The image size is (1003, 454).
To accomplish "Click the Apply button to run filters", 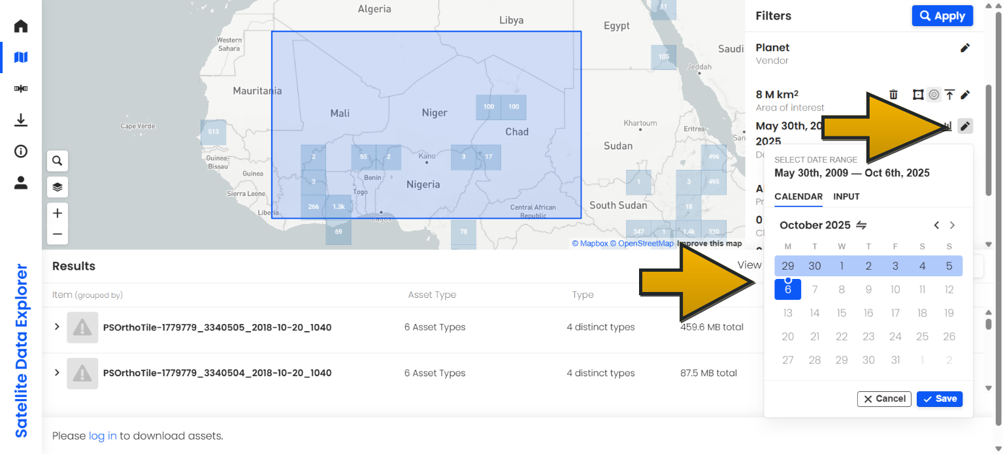I will (942, 16).
